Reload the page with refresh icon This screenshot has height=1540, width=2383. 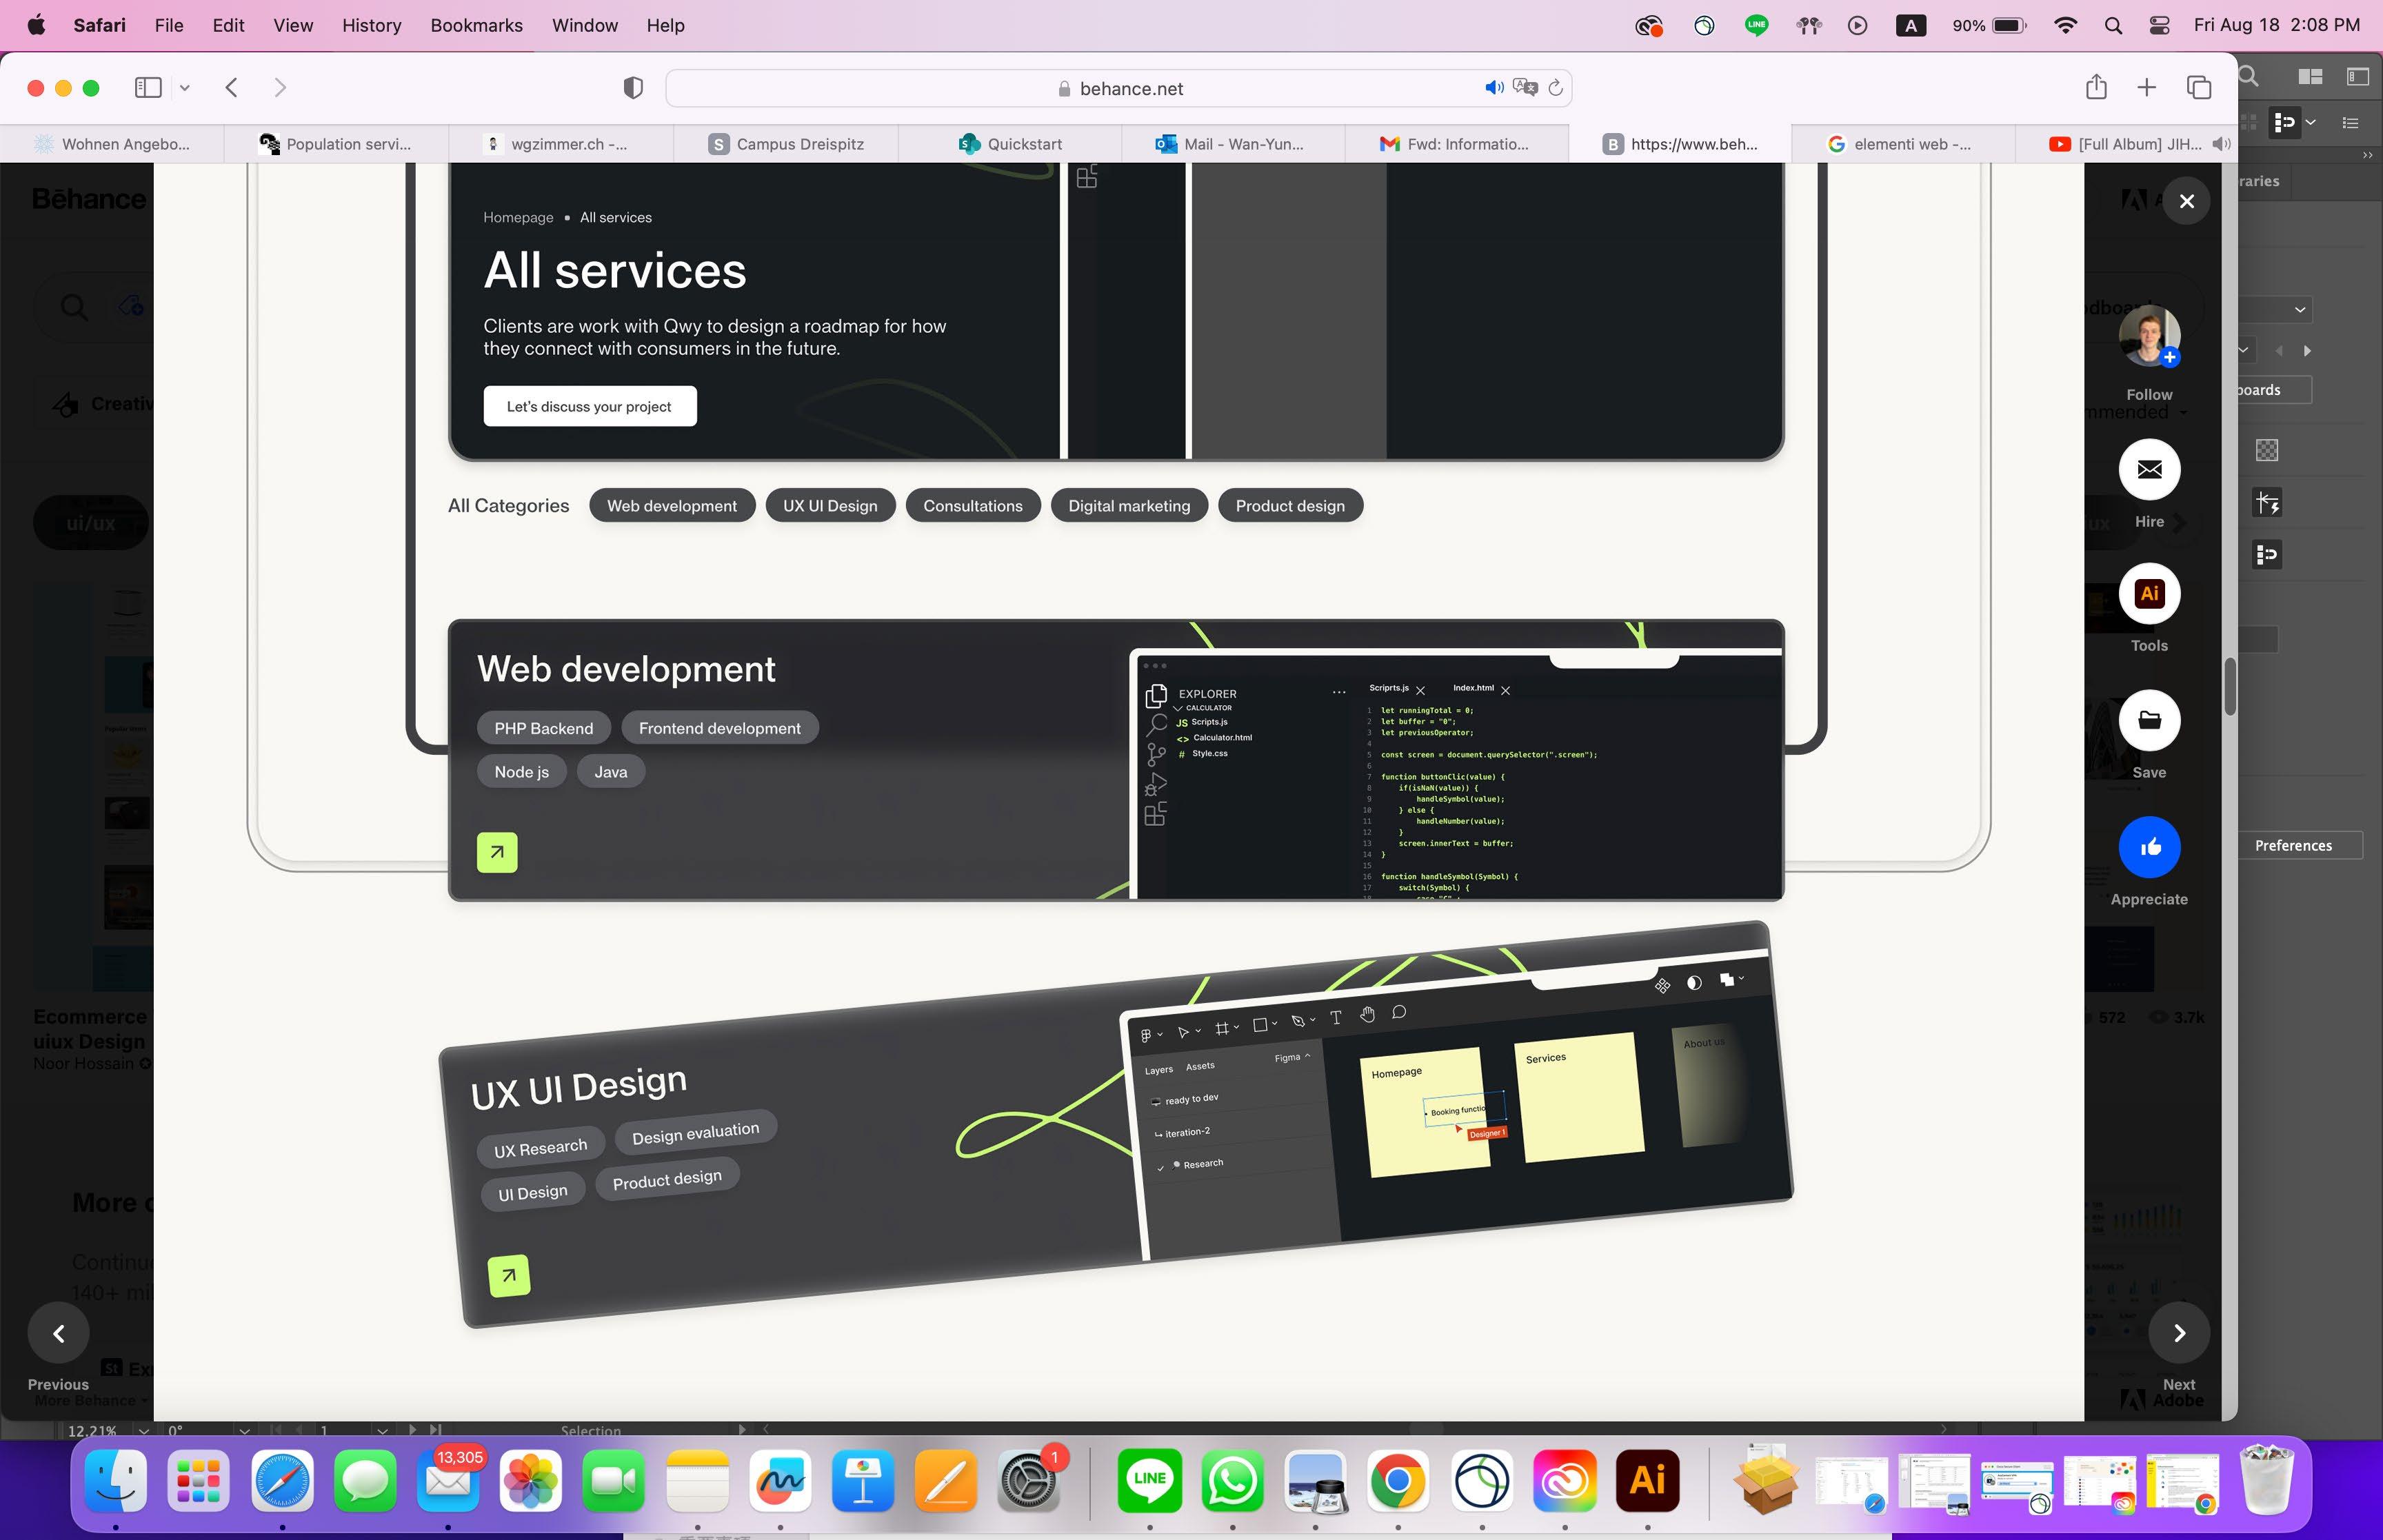point(1555,88)
